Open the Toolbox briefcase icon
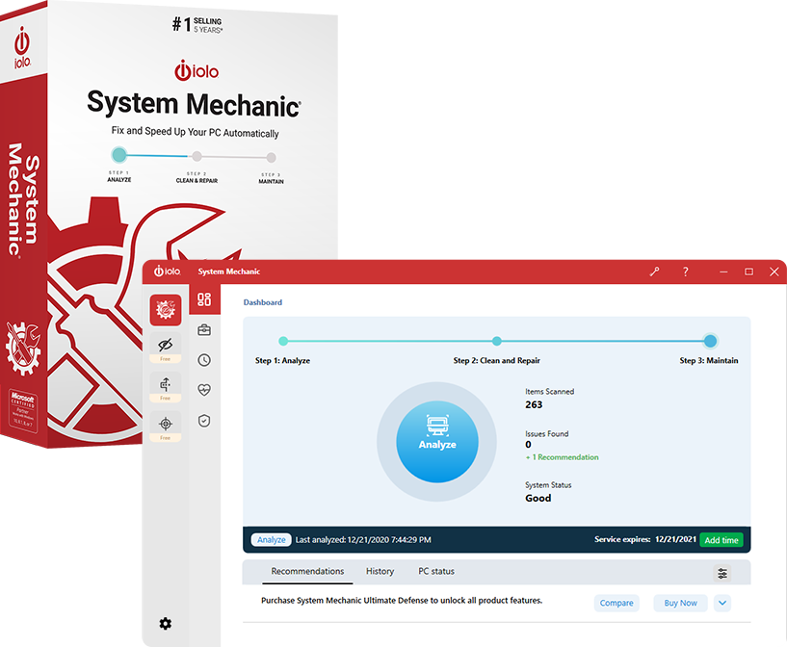 pyautogui.click(x=204, y=330)
